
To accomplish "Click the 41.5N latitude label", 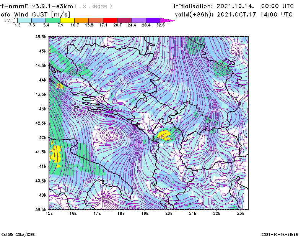I will tap(41, 152).
